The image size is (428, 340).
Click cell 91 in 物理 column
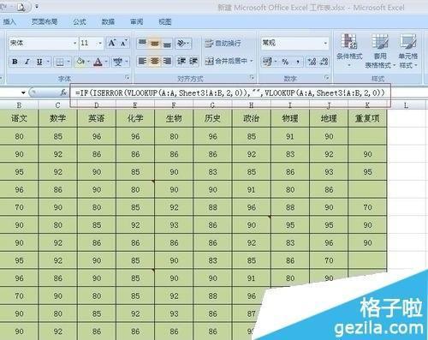(x=290, y=136)
